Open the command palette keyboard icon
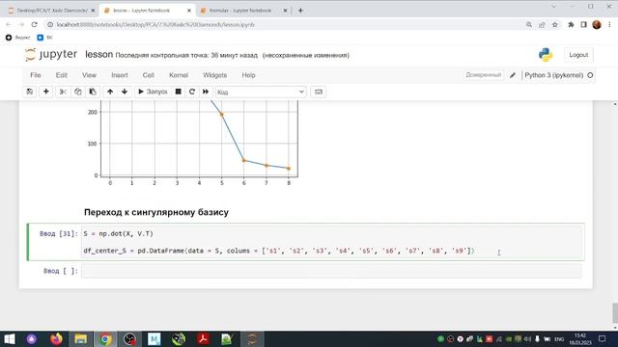The height and width of the screenshot is (347, 618). point(319,92)
